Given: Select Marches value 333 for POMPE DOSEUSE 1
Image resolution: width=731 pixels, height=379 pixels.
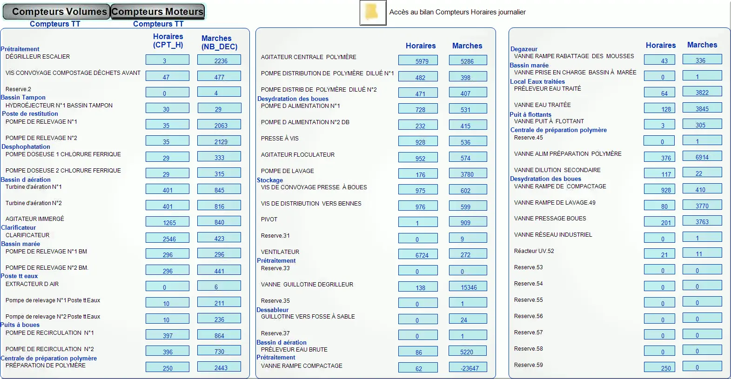Looking at the screenshot, I should point(219,157).
